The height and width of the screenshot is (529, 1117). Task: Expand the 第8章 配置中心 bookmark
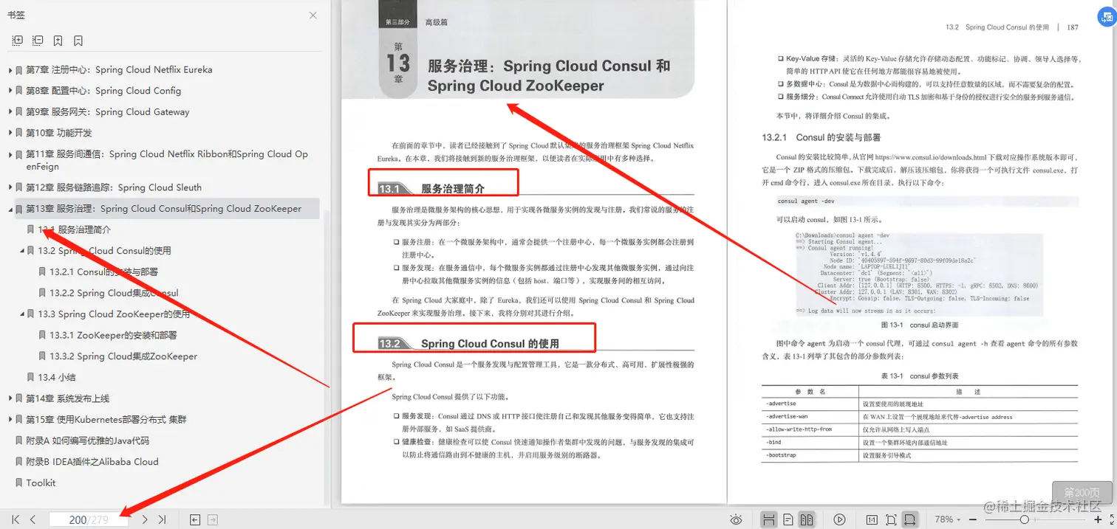10,91
